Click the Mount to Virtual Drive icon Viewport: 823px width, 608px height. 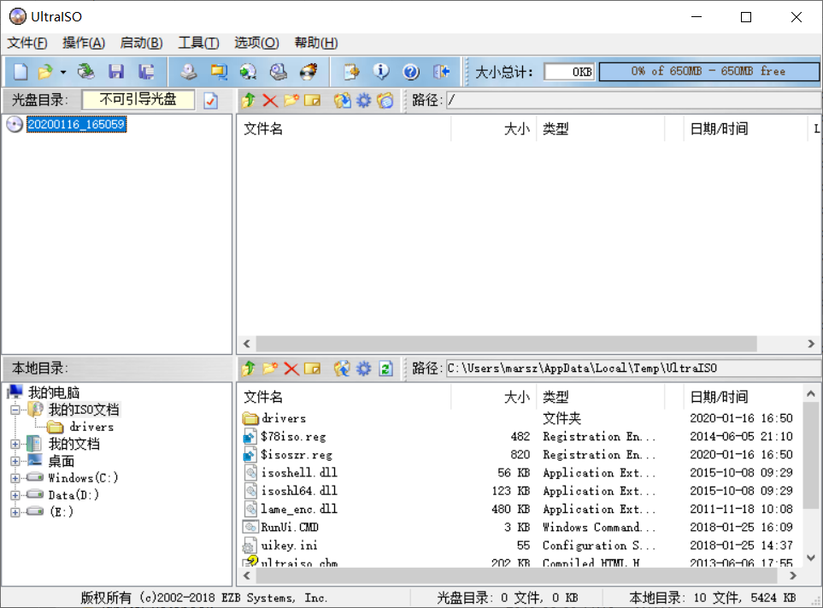[278, 72]
